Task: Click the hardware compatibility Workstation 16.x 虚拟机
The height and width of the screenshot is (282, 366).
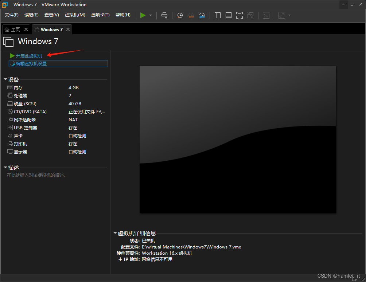Action: pos(167,253)
